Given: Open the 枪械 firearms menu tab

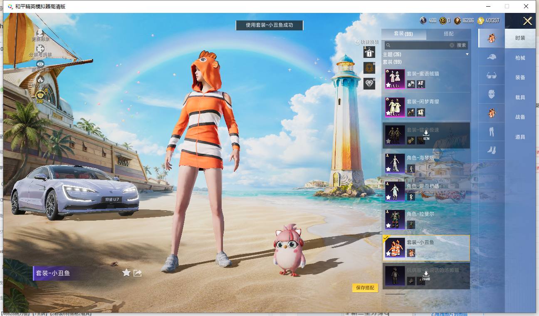Looking at the screenshot, I should 520,58.
